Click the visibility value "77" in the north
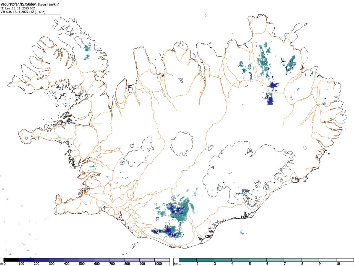Viewport: 354px width, 266px height. [x=241, y=65]
